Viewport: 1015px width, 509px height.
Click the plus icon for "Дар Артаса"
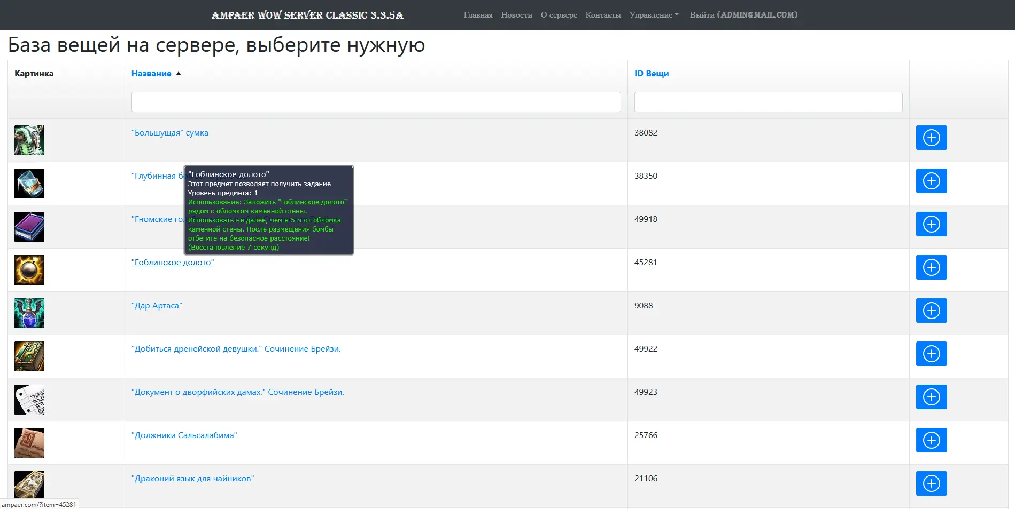tap(931, 311)
